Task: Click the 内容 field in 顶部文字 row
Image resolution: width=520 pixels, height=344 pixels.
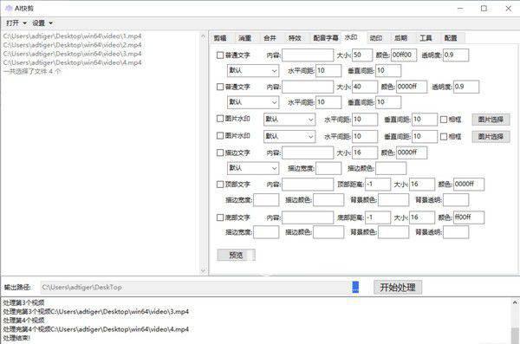Action: pos(308,185)
